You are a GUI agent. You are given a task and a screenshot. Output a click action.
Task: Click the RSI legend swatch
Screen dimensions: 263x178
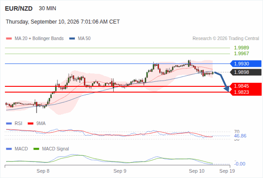[x=9, y=124]
